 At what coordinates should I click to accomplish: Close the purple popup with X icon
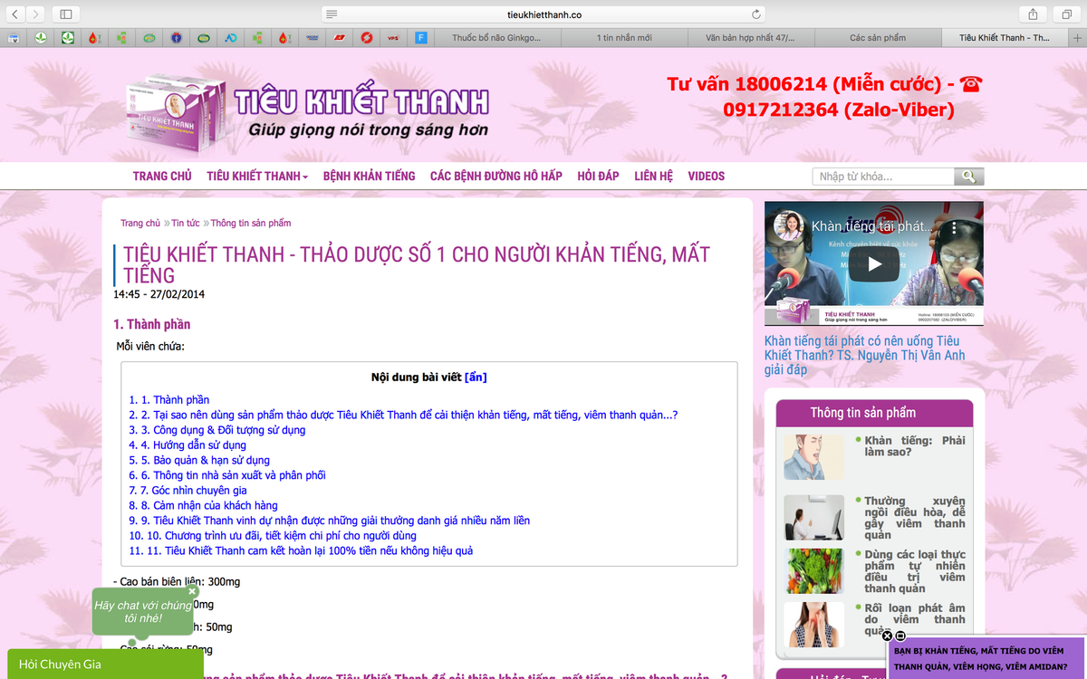(887, 636)
